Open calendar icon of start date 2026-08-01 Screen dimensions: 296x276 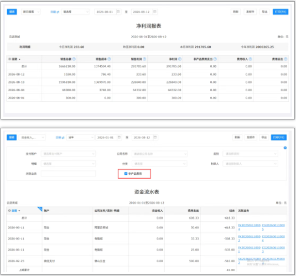pyautogui.click(x=118, y=12)
